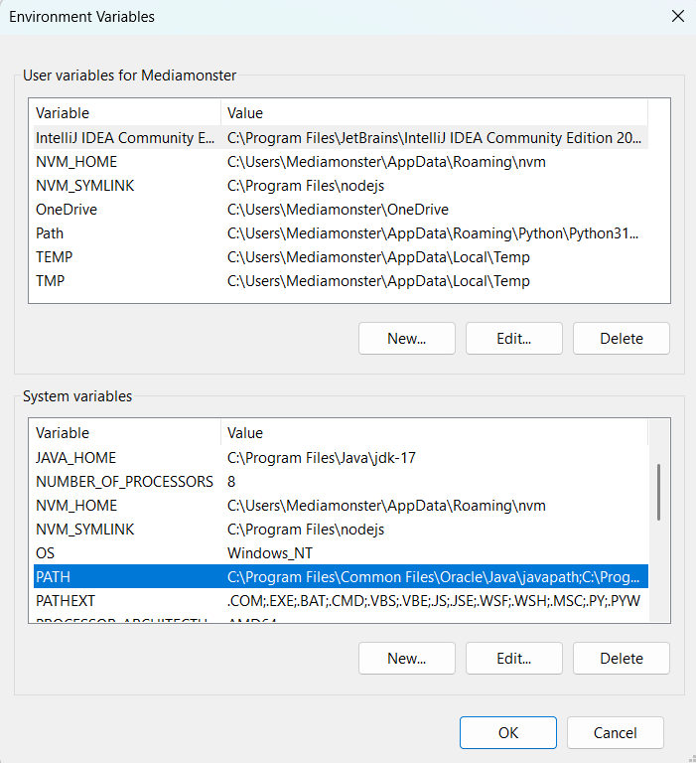Select the system NVM_SYMLINK variable row
The height and width of the screenshot is (763, 696).
[341, 529]
